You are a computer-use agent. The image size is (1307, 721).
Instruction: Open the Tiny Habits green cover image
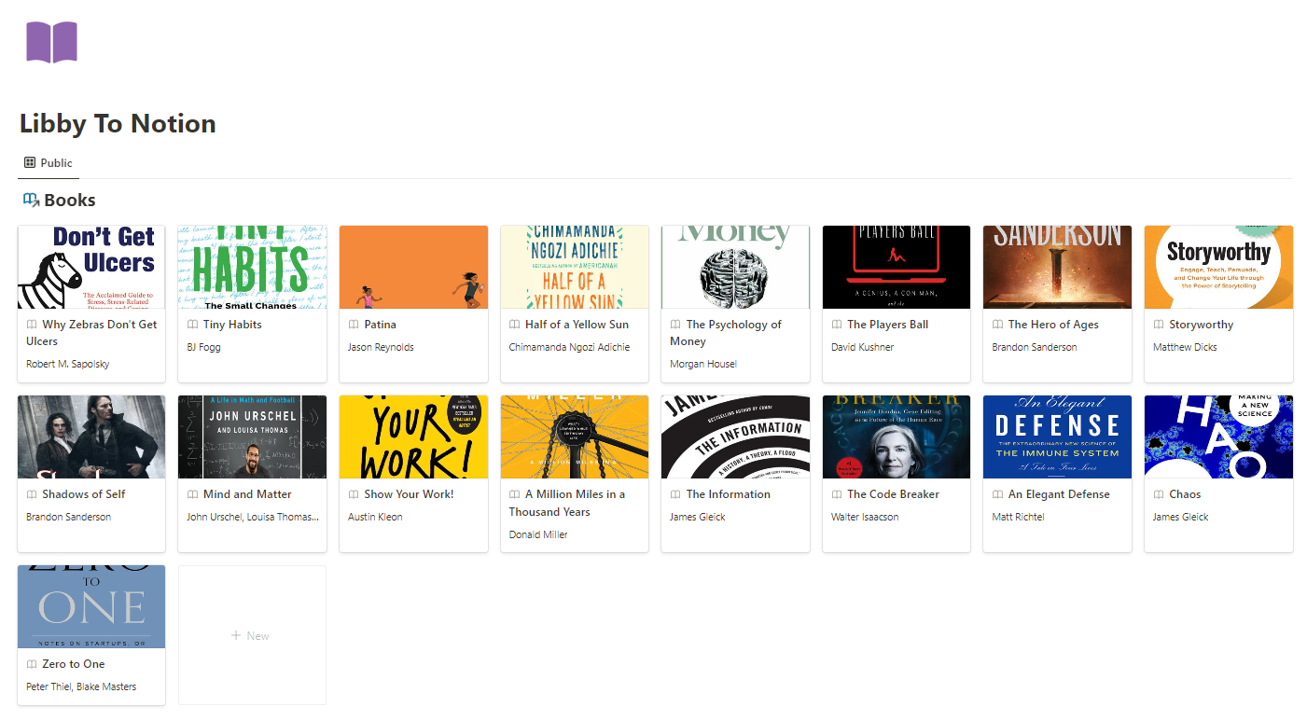click(x=252, y=267)
